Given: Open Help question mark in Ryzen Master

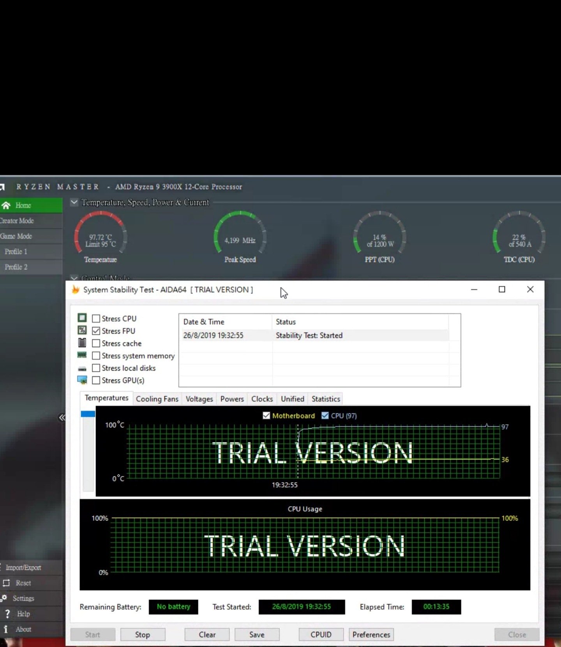Looking at the screenshot, I should coord(7,614).
